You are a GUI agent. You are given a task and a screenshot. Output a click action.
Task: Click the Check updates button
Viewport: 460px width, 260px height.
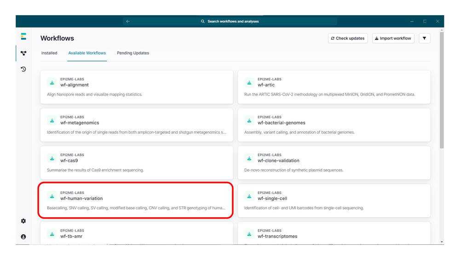click(348, 39)
